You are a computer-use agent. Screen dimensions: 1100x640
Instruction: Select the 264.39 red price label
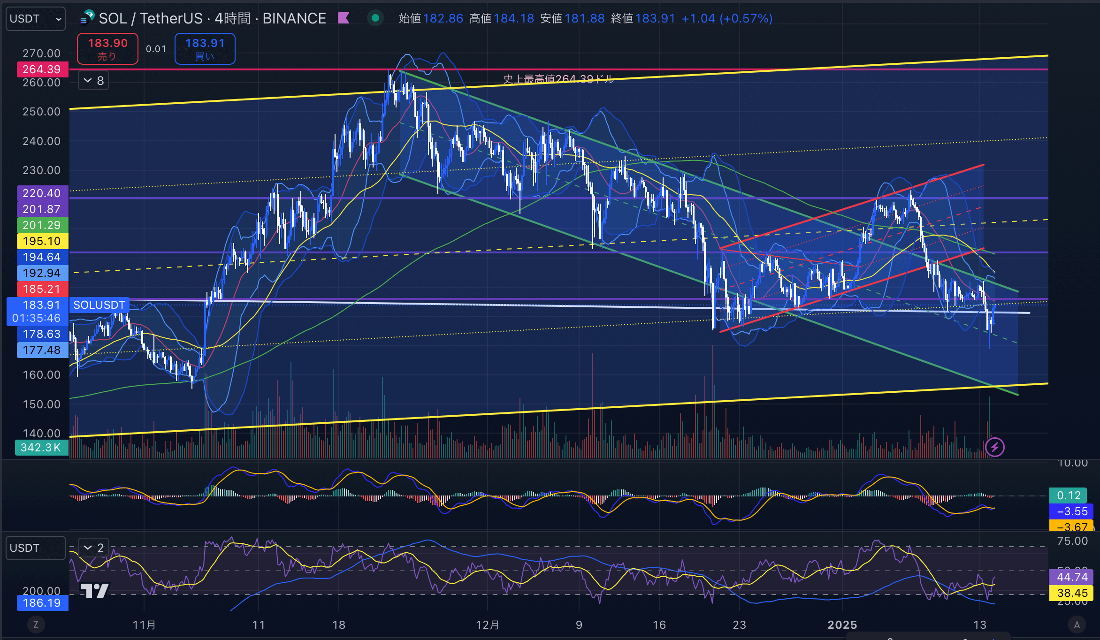coord(42,69)
